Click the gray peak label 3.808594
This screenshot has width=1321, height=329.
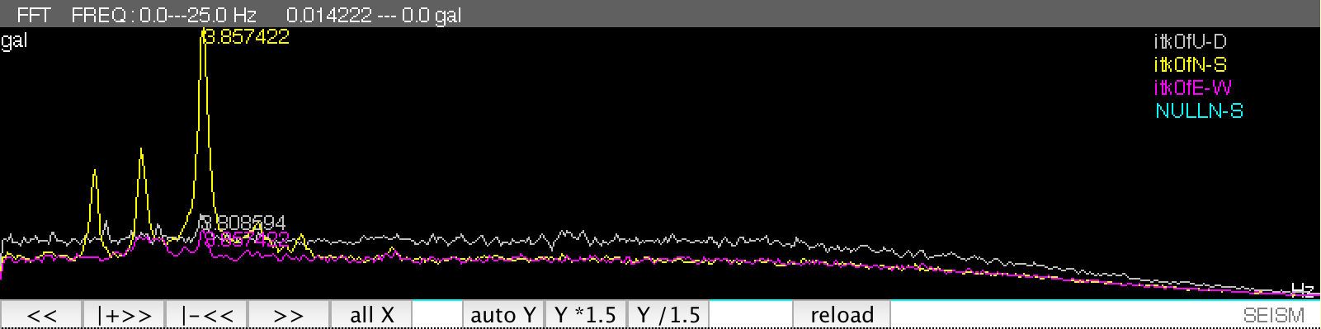pyautogui.click(x=243, y=223)
